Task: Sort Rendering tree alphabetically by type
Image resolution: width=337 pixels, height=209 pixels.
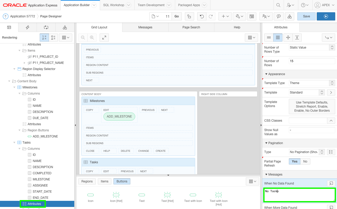Action: coord(53,37)
